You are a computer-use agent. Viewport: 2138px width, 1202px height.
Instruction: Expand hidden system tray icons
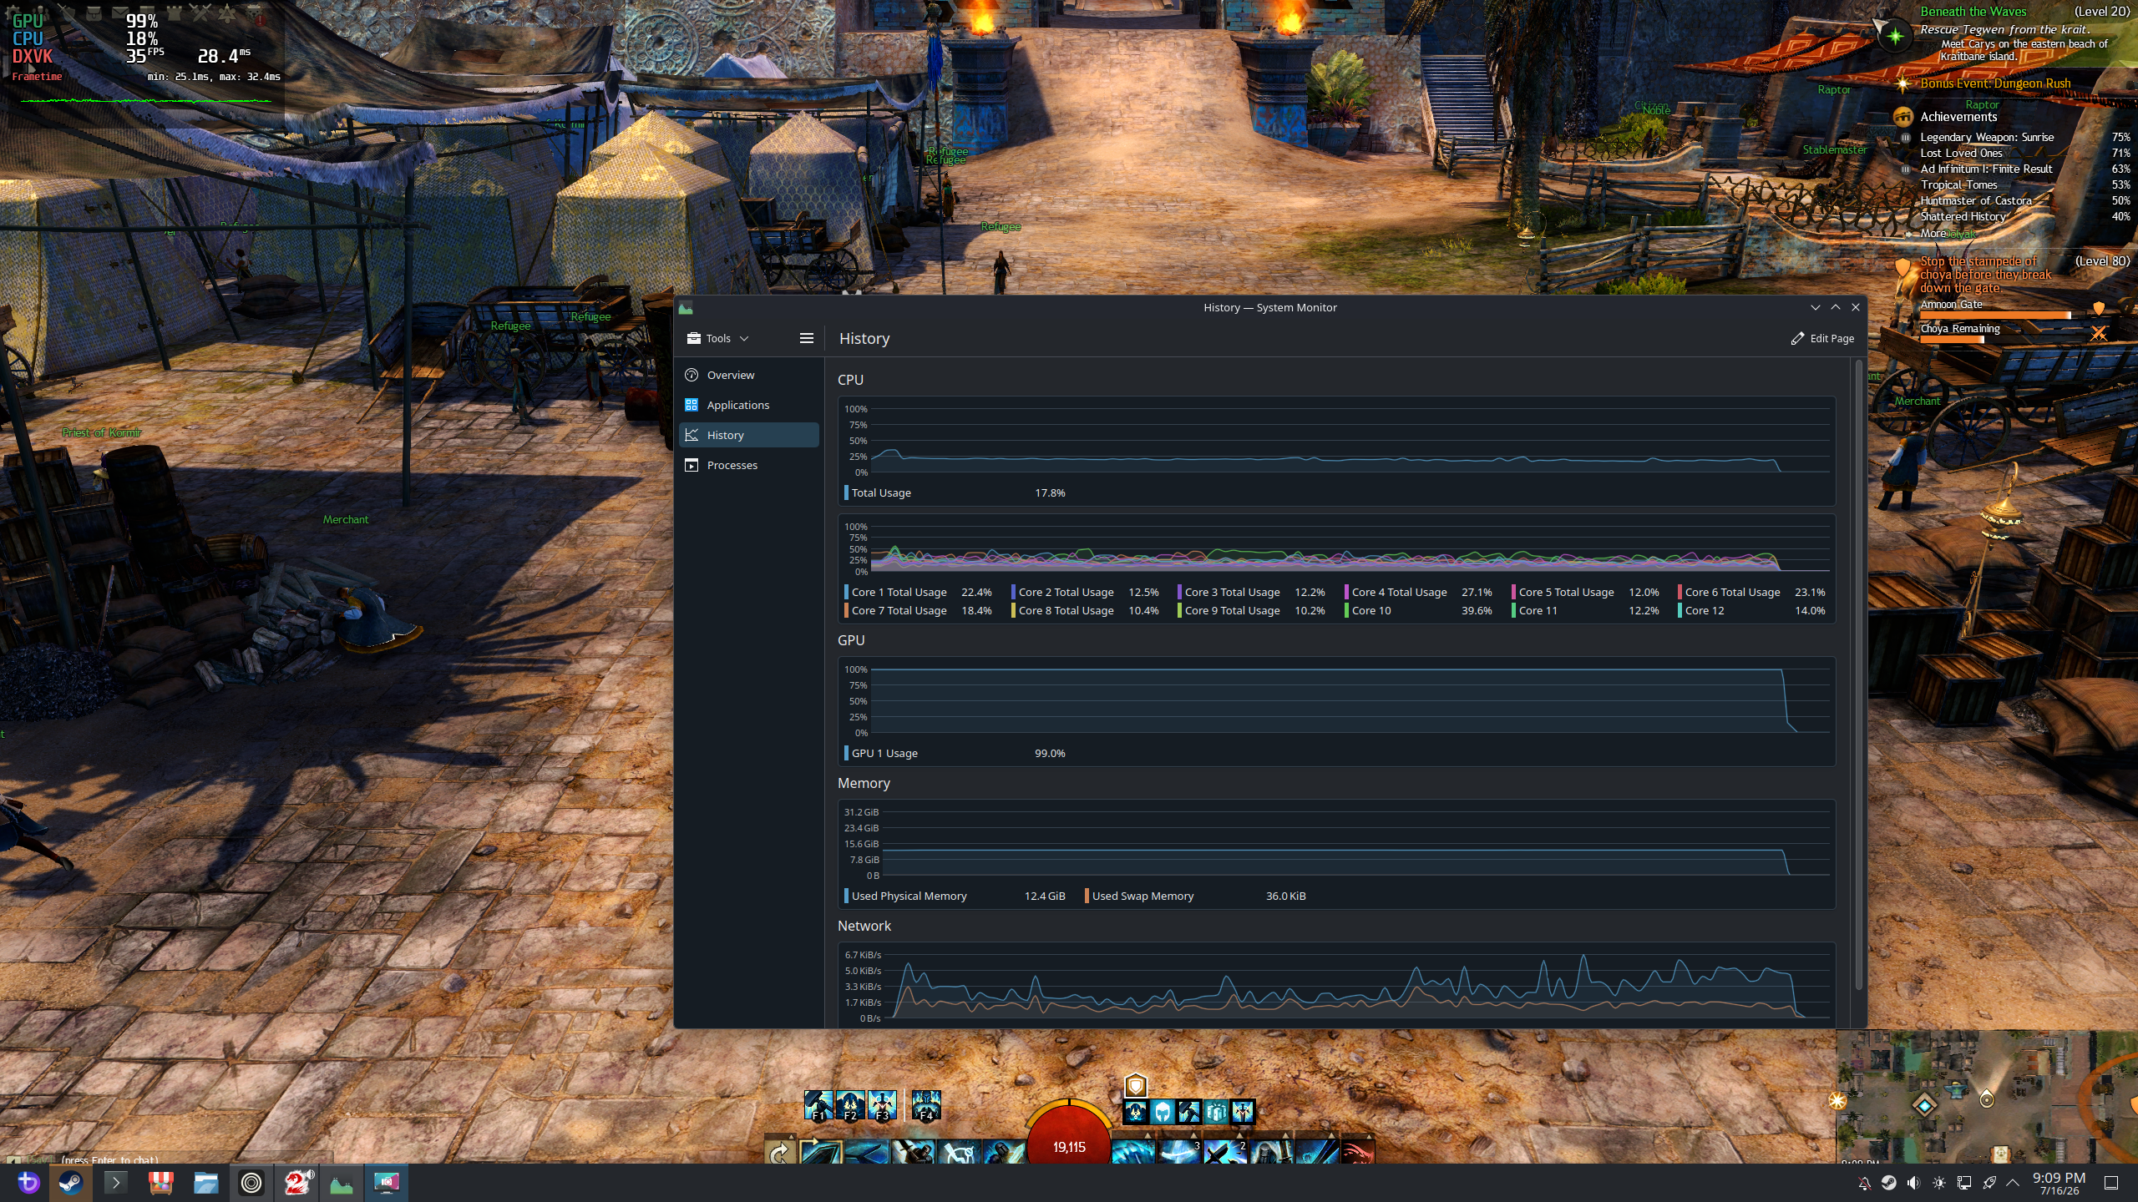(x=2013, y=1183)
